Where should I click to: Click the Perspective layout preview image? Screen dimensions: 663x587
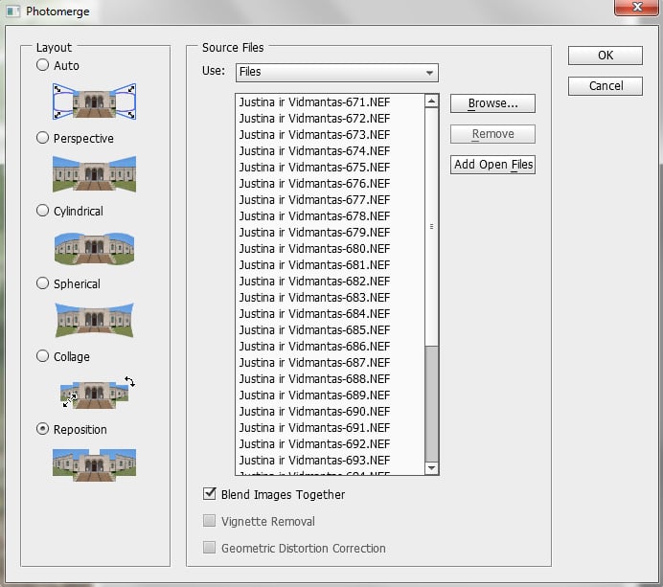[94, 173]
